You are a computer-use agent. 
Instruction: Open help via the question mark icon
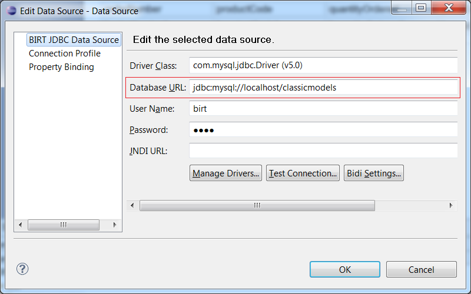[x=22, y=269]
